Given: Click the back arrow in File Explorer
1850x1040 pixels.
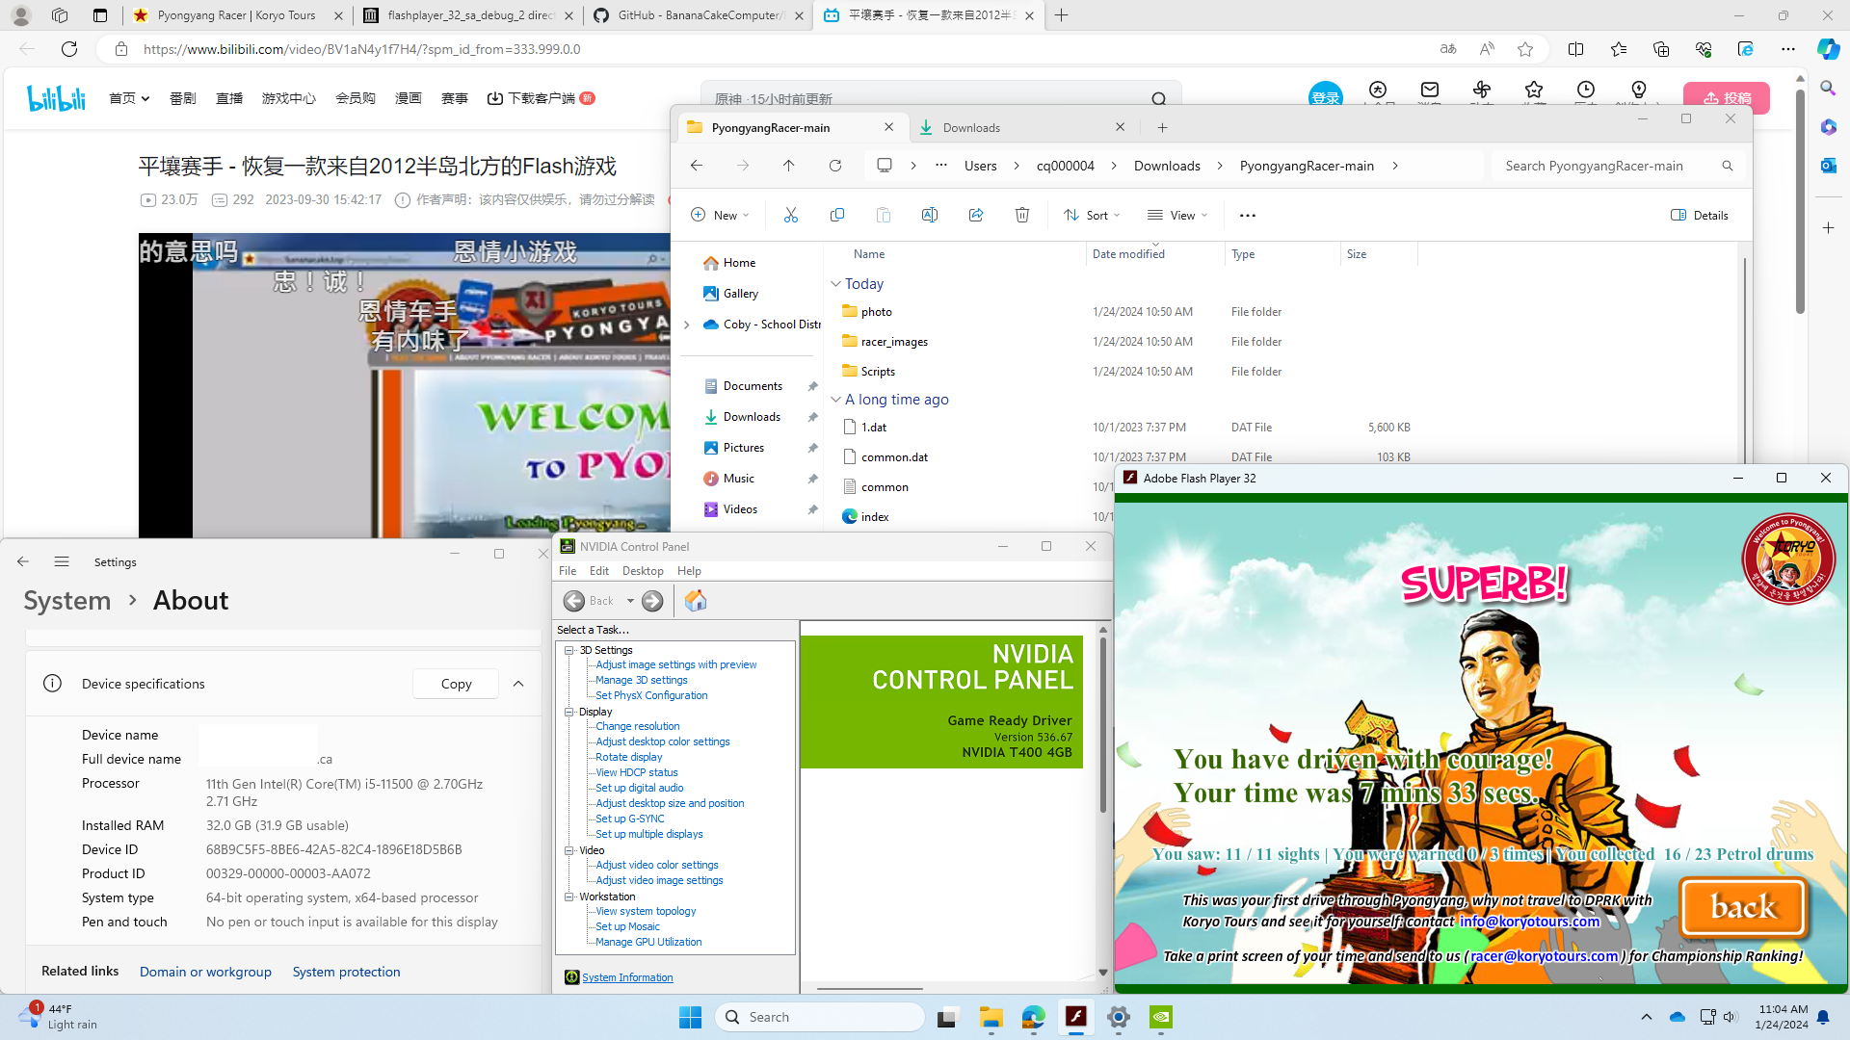Looking at the screenshot, I should 696,166.
